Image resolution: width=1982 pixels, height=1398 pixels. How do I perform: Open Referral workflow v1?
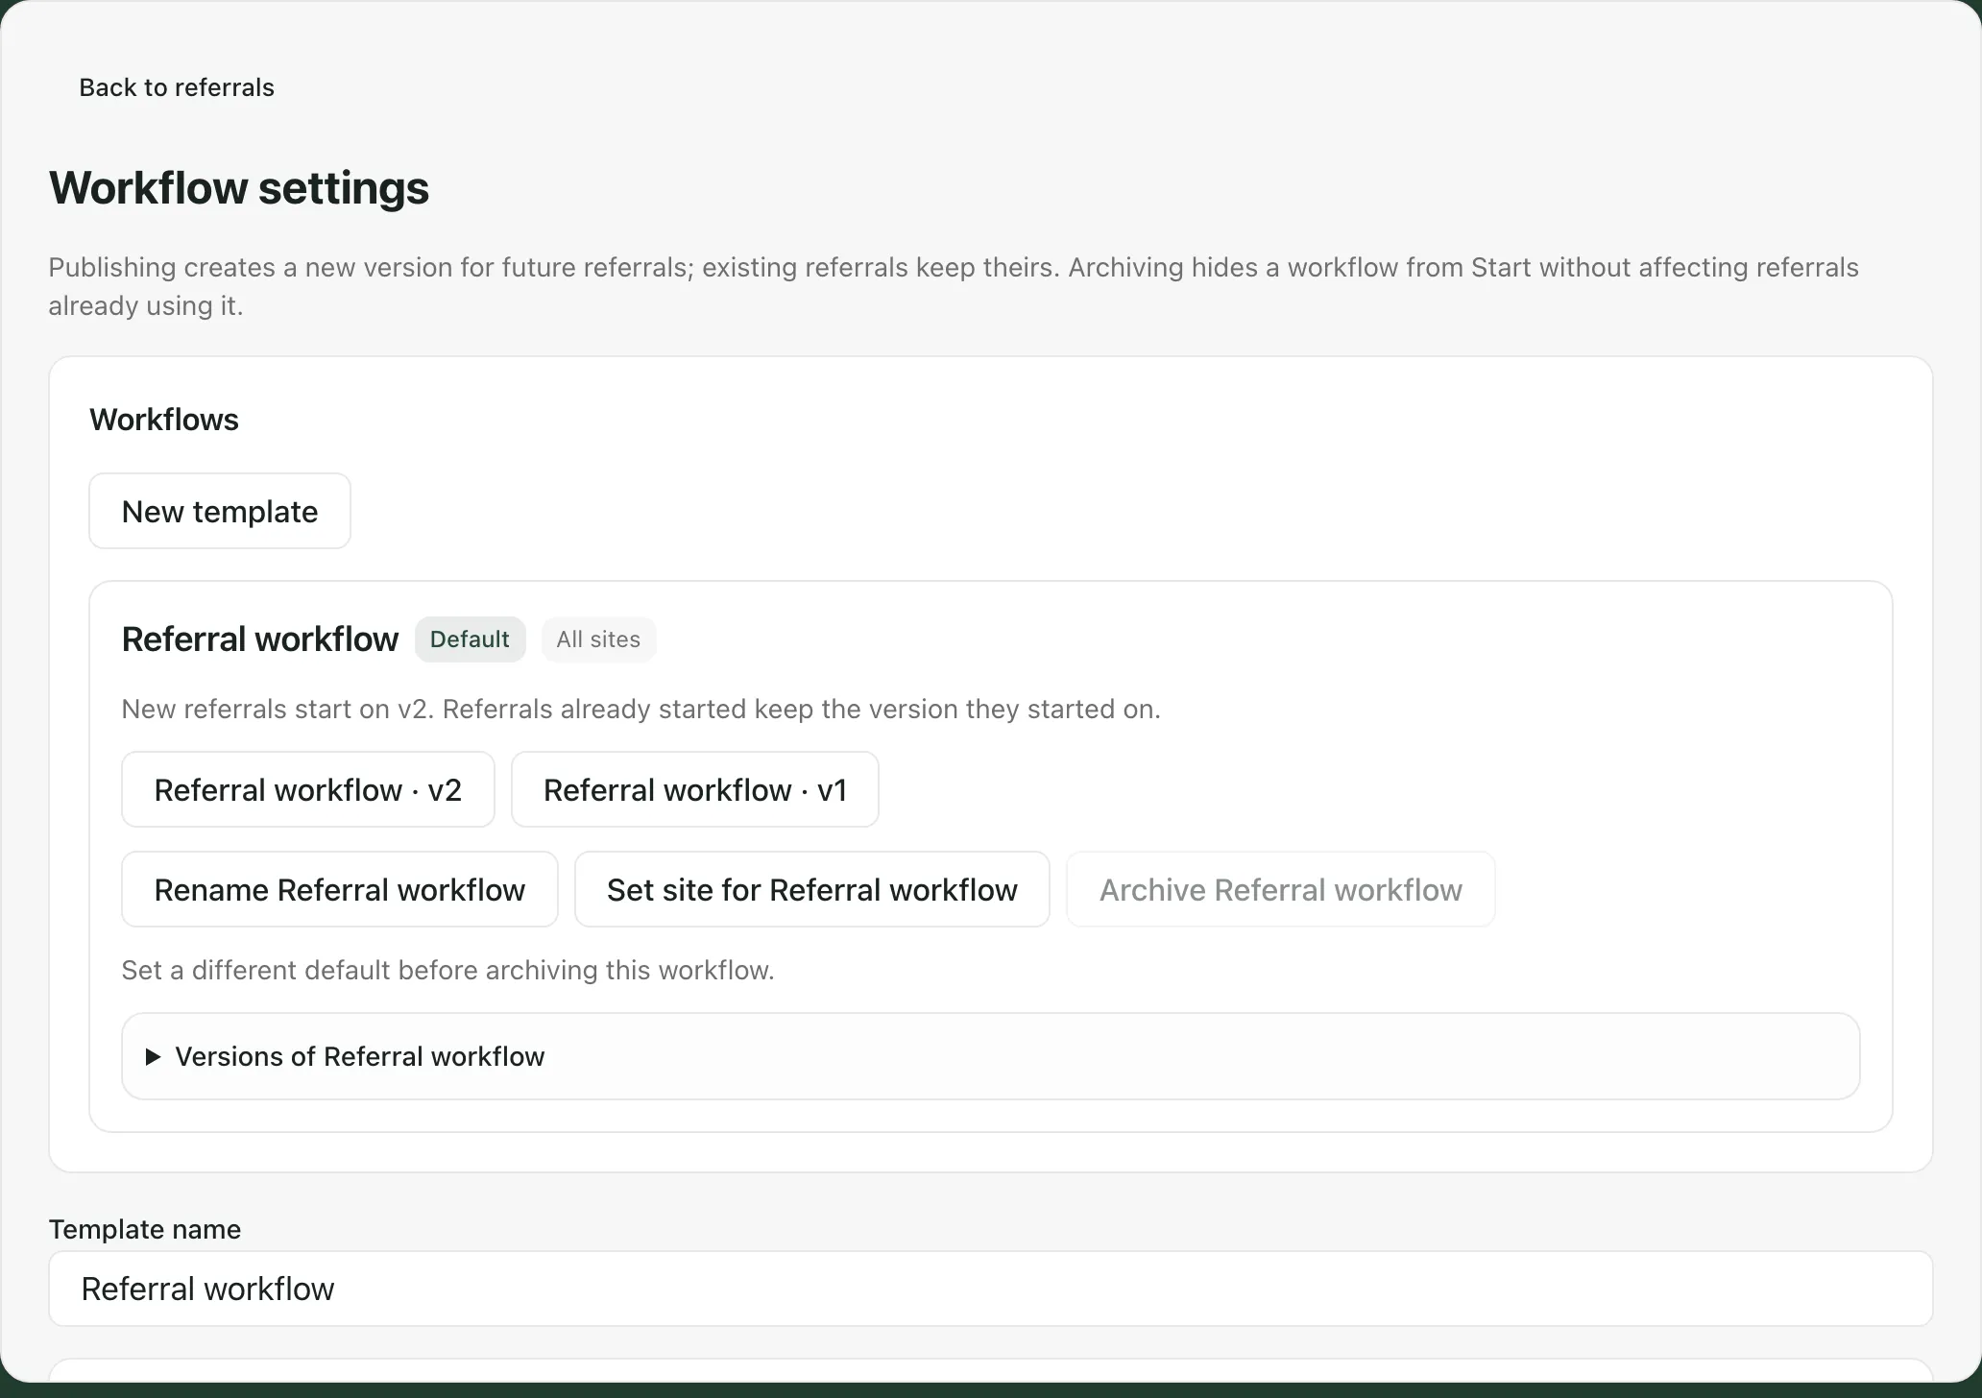pos(695,789)
